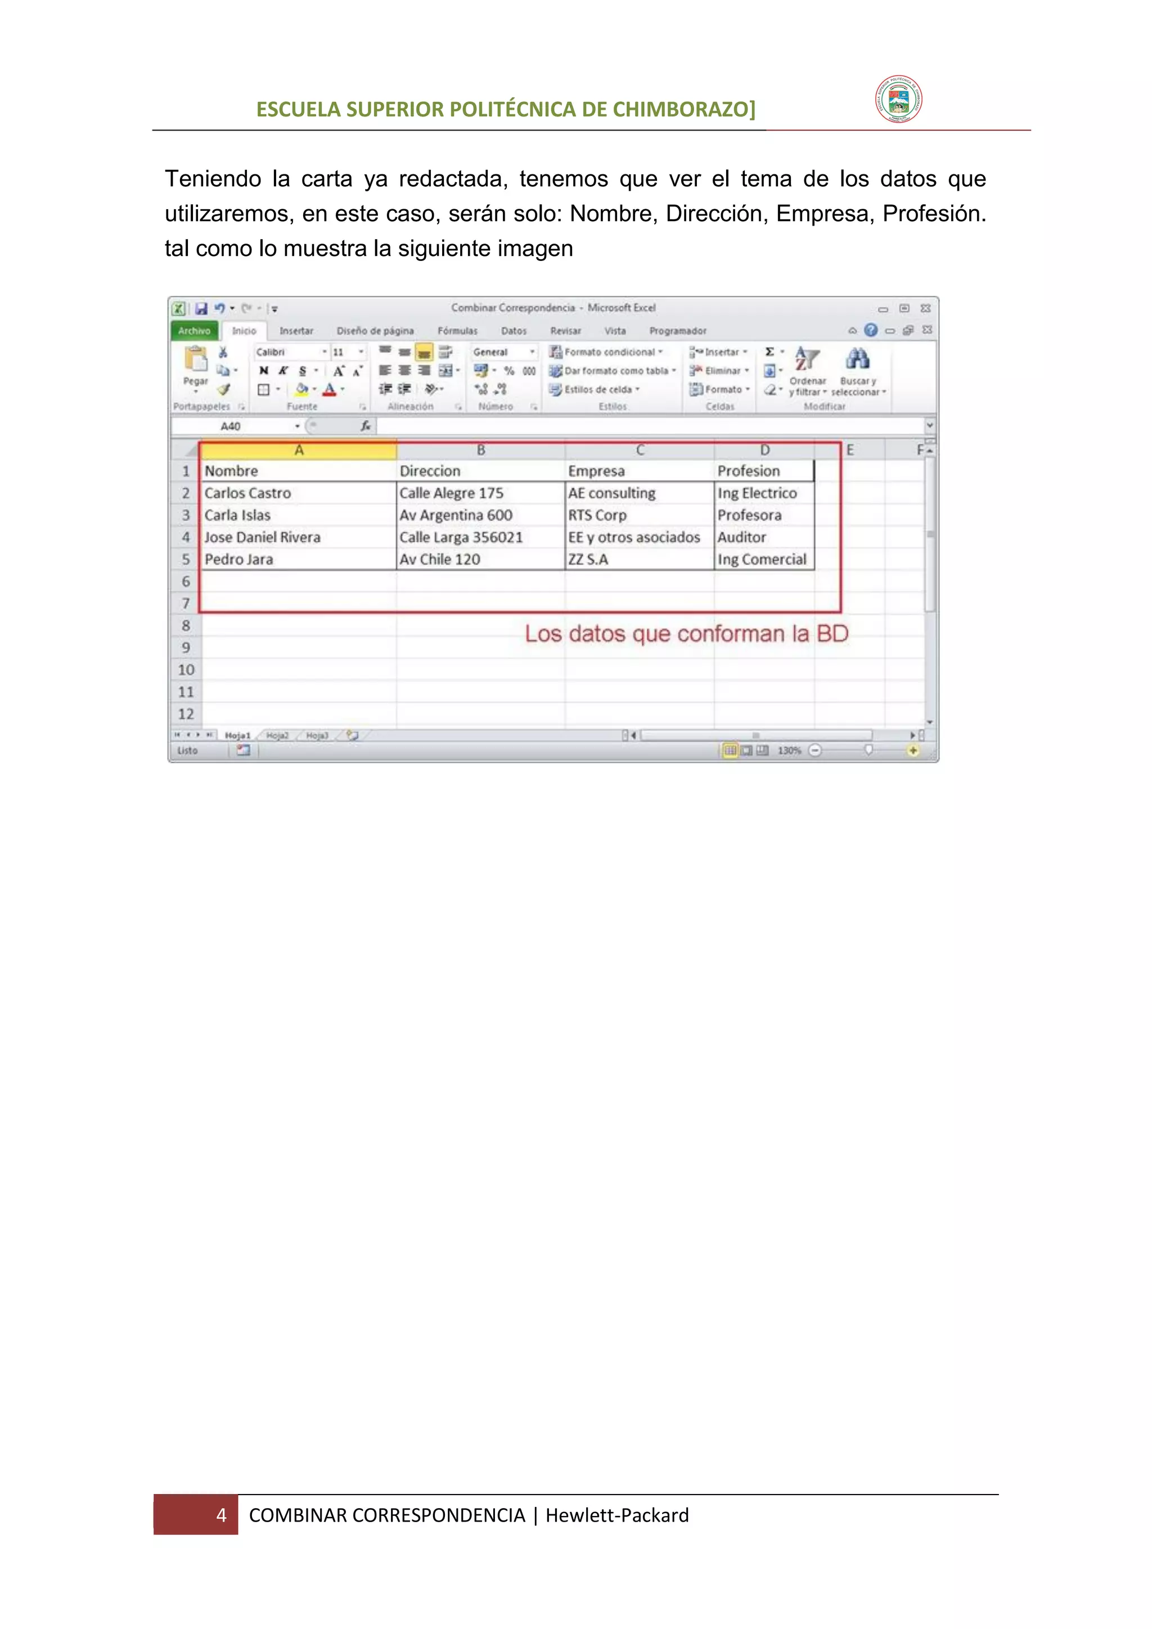Click Buscar y seleccionar binoculars icon

pyautogui.click(x=858, y=359)
